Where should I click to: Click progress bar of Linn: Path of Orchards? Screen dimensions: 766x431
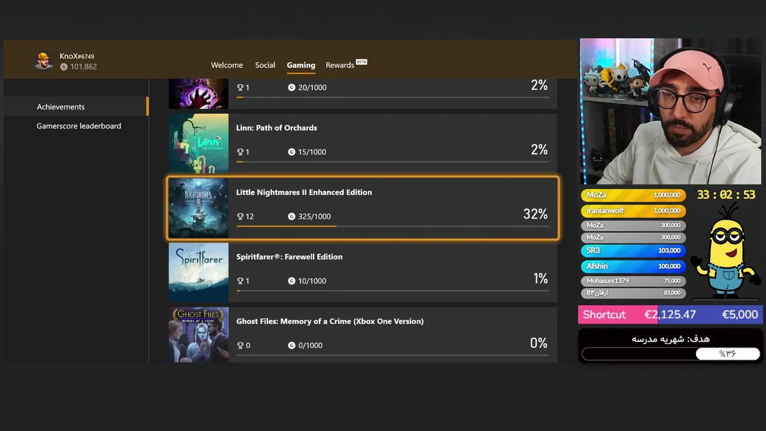point(393,162)
